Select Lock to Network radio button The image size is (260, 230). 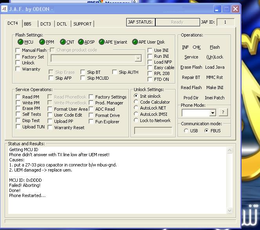tap(136, 120)
